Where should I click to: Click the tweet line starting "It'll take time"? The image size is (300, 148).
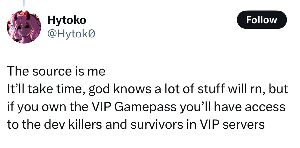[x=148, y=89]
